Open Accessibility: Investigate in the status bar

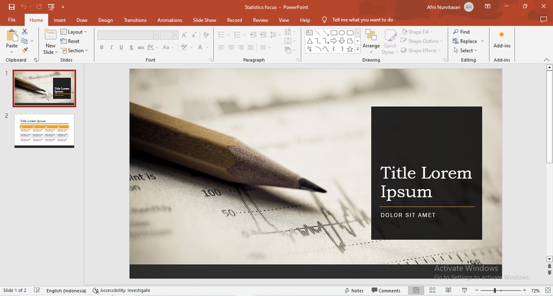click(x=122, y=290)
